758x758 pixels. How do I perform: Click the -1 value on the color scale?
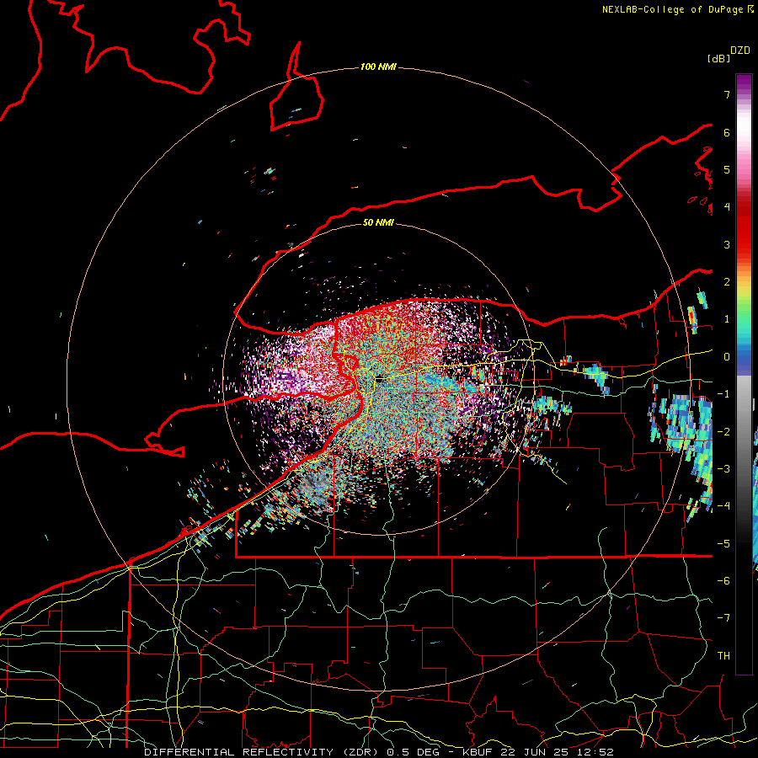723,394
